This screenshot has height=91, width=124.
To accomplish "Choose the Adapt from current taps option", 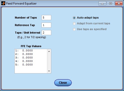I will pyautogui.click(x=74, y=24).
